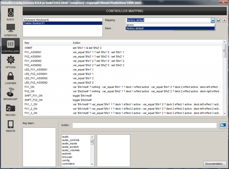Save the mapping with floppy disk icon

218,20
